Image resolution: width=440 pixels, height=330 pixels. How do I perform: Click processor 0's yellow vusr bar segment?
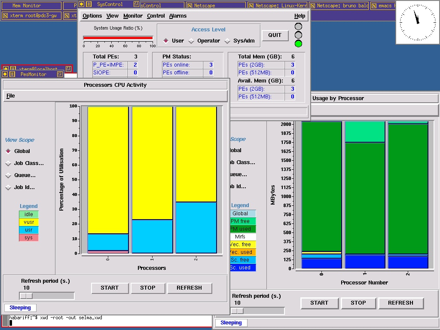point(108,170)
